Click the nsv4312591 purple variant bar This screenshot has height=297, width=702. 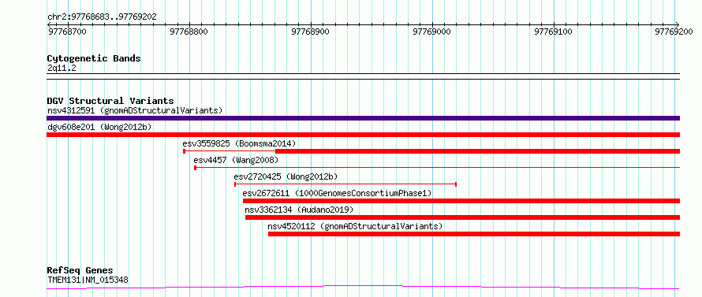[363, 118]
